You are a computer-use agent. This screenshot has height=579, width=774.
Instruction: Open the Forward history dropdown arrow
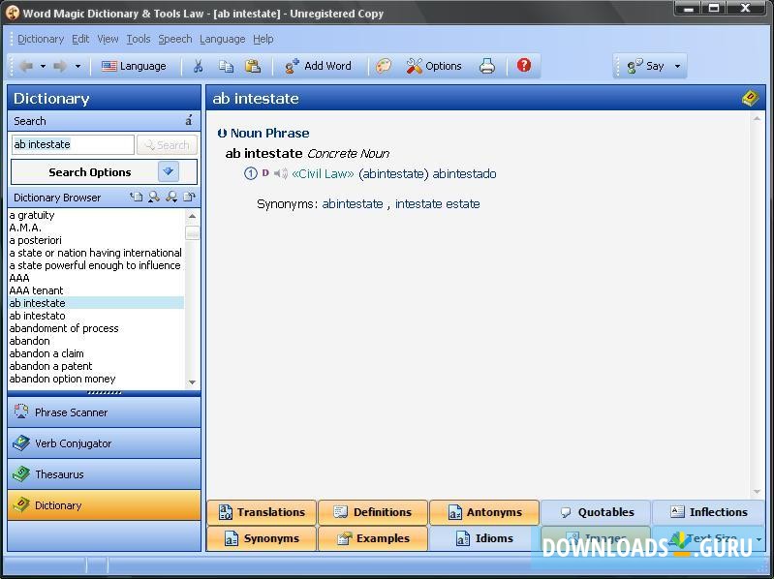(x=77, y=66)
